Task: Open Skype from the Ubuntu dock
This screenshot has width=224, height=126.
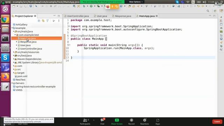Action: (5, 57)
